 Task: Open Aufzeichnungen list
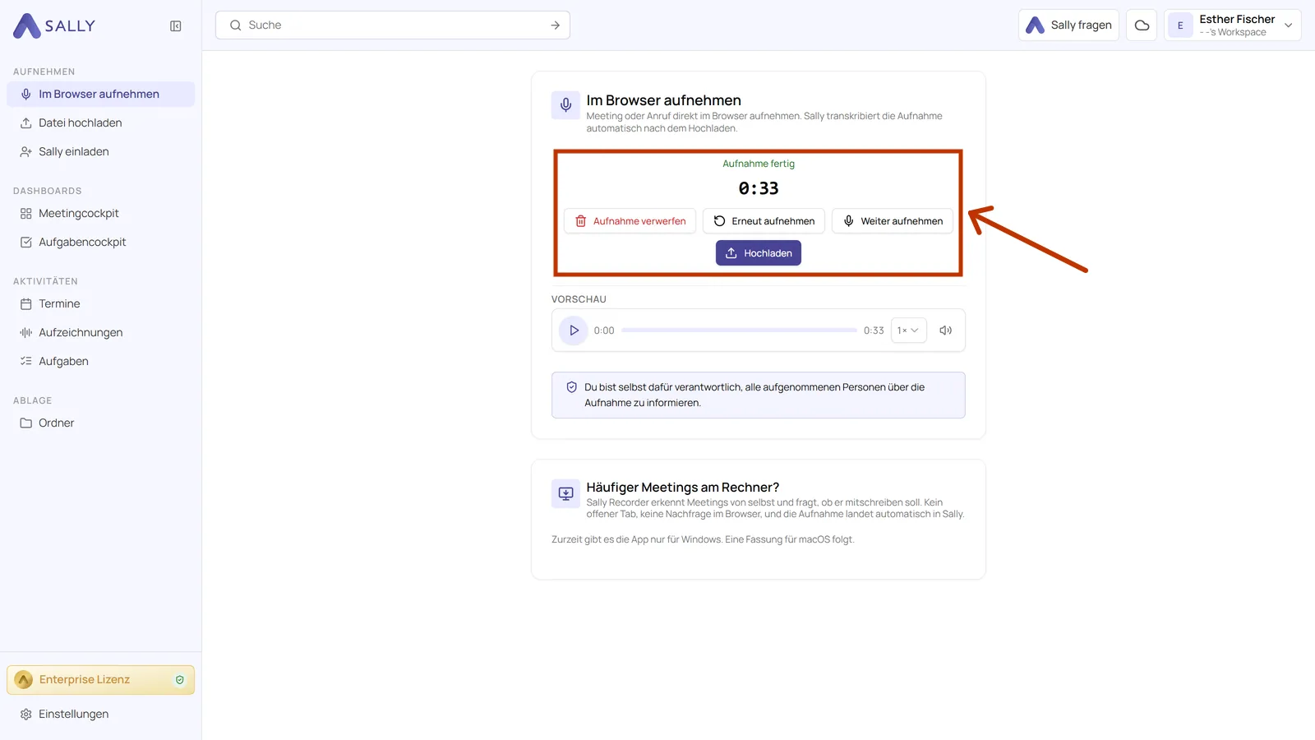(x=100, y=332)
